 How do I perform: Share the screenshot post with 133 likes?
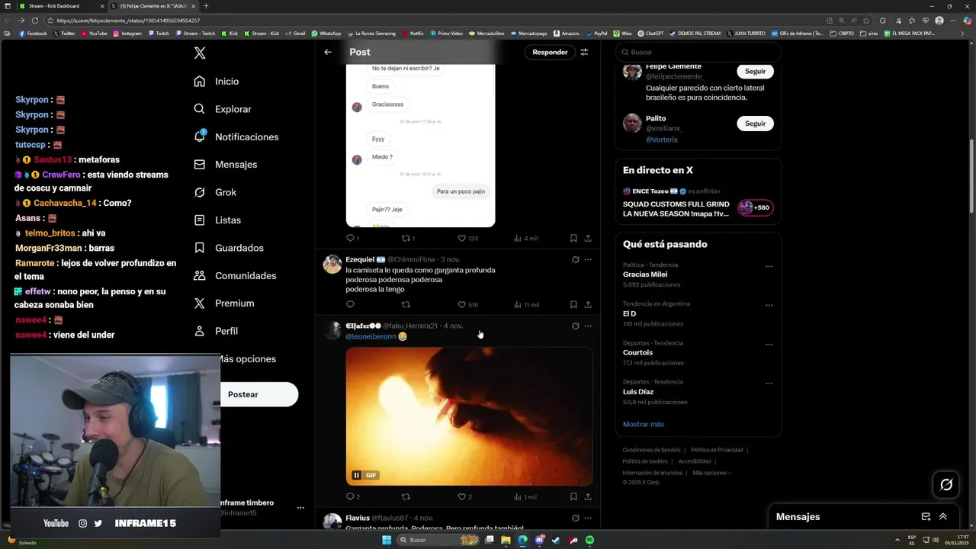pos(588,238)
